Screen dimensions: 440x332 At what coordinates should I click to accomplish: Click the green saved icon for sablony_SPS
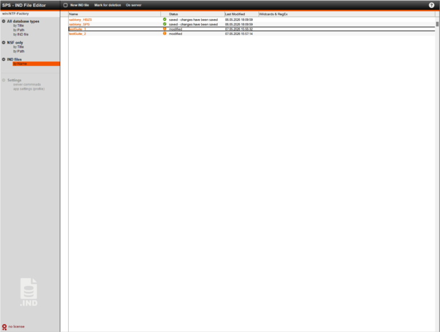click(165, 24)
